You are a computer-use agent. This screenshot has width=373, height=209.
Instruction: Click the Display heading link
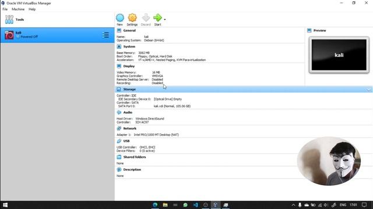(129, 66)
